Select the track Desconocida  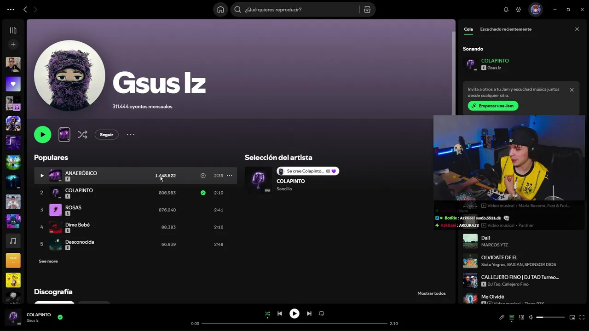[135, 244]
